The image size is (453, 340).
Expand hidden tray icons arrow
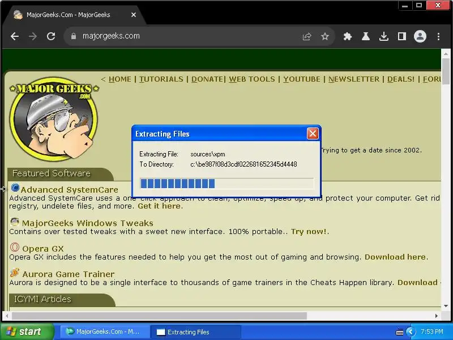[x=411, y=332]
